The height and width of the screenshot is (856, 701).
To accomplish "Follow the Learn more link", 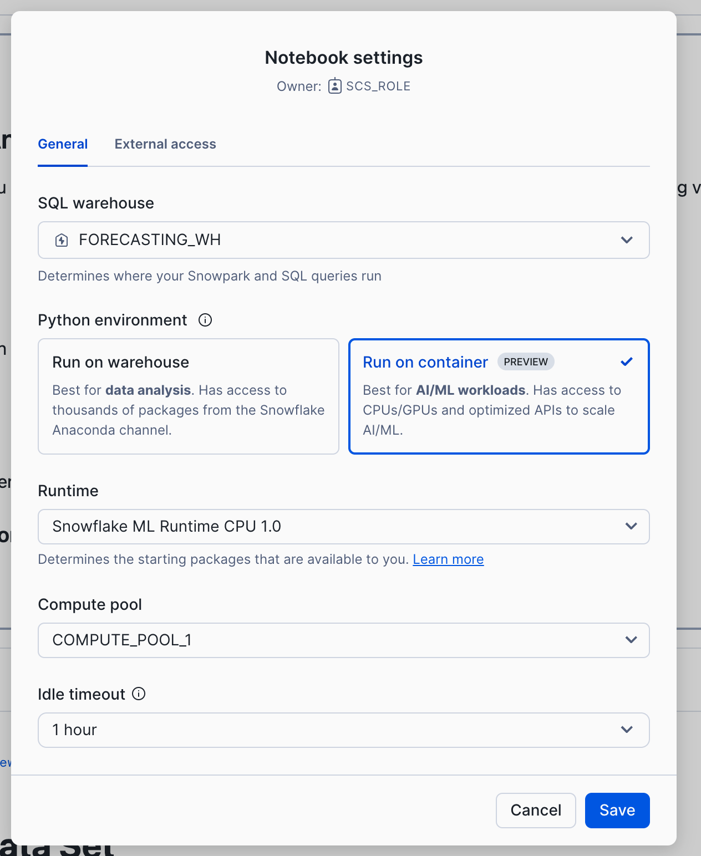I will pos(448,559).
